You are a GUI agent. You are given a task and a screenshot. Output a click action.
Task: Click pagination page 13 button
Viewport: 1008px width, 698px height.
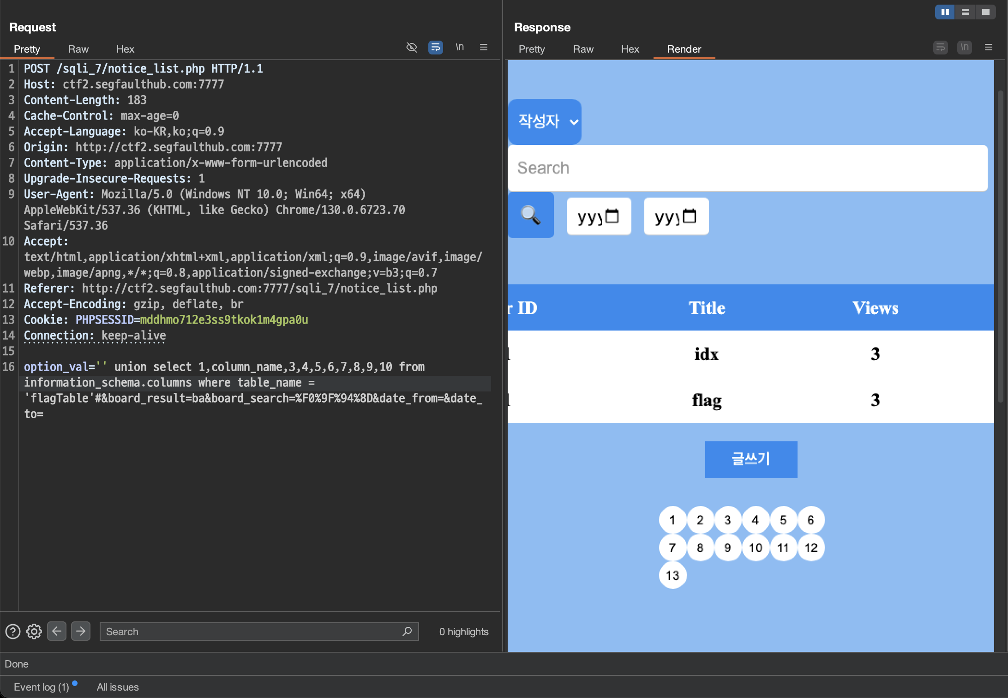(x=672, y=575)
